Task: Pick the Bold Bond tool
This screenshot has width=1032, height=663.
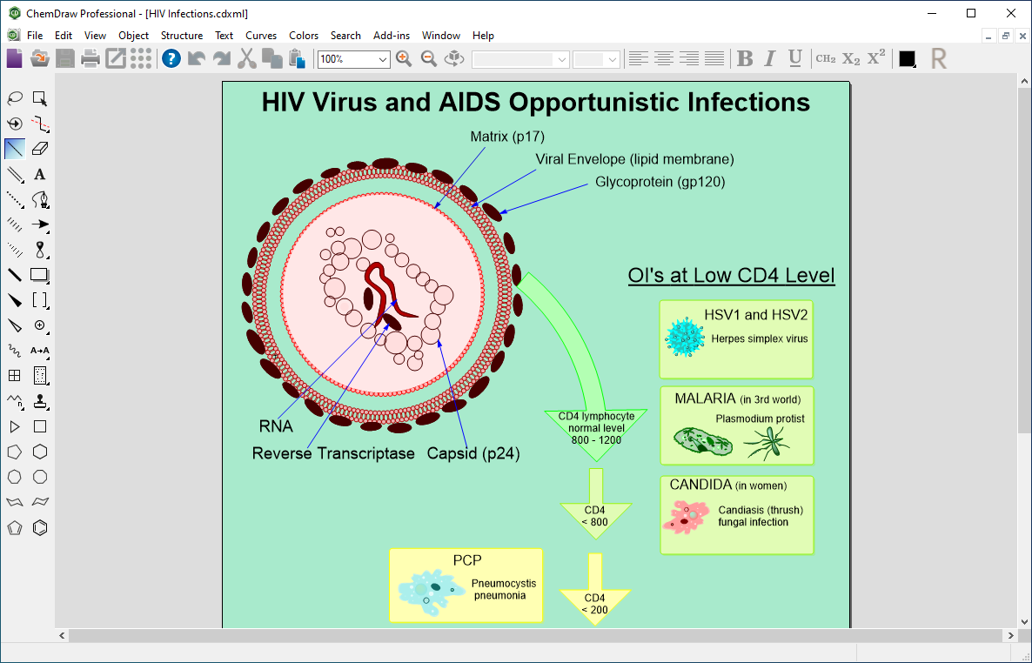Action: point(15,275)
